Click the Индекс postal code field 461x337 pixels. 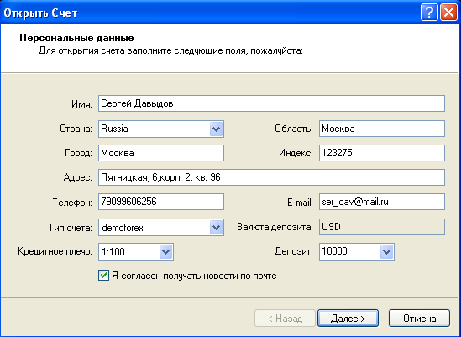click(x=382, y=153)
